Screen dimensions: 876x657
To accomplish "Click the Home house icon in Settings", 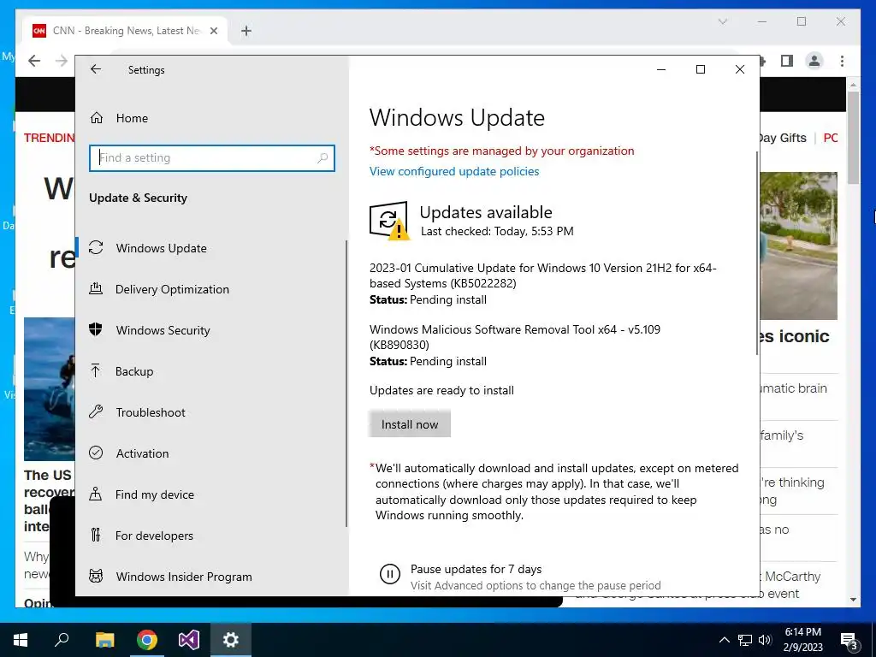I will click(x=97, y=118).
